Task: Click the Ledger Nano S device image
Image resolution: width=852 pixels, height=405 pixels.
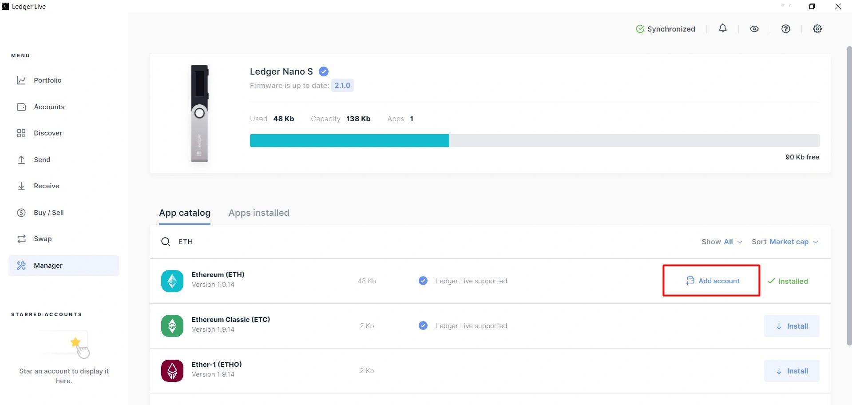Action: [200, 114]
